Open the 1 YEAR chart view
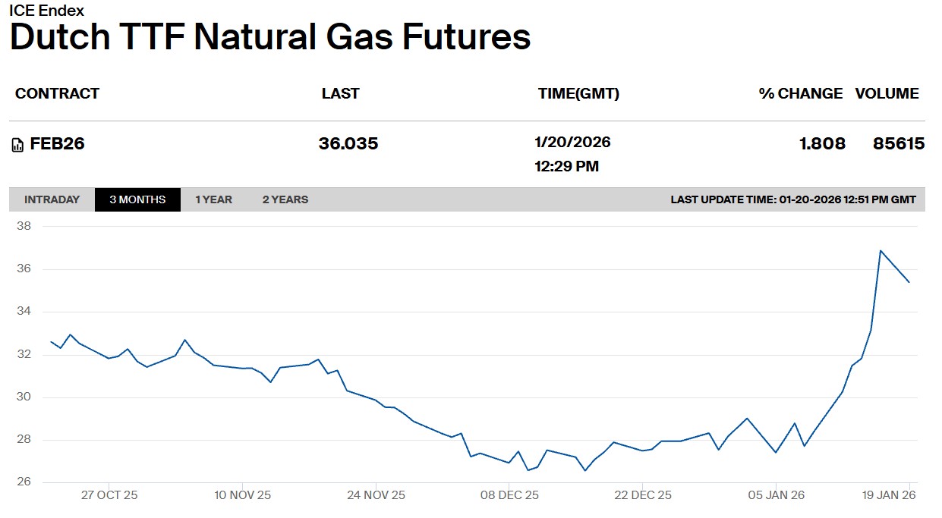 (x=213, y=199)
